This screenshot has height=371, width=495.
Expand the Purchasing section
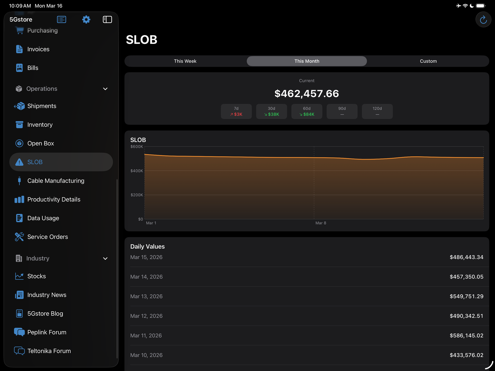point(42,30)
